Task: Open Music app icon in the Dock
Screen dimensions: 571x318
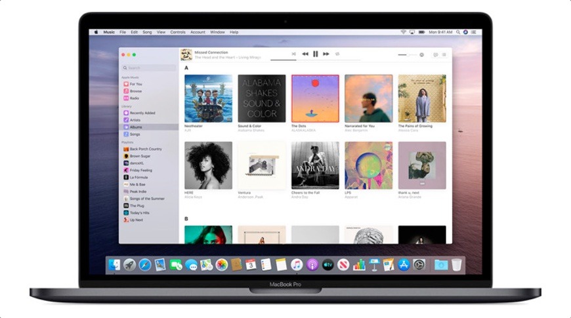Action: pyautogui.click(x=297, y=265)
